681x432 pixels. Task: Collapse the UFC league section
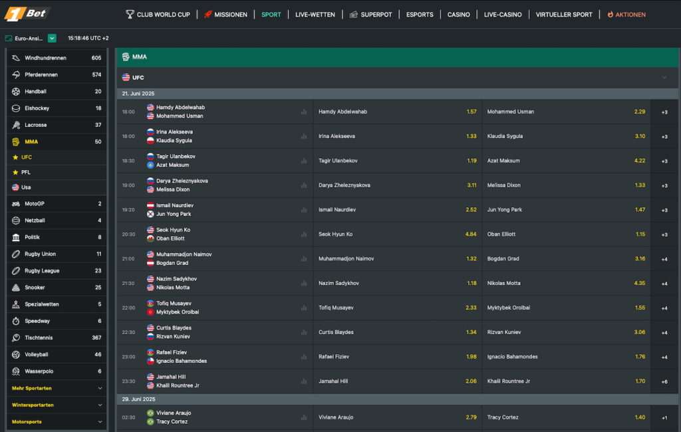(664, 78)
